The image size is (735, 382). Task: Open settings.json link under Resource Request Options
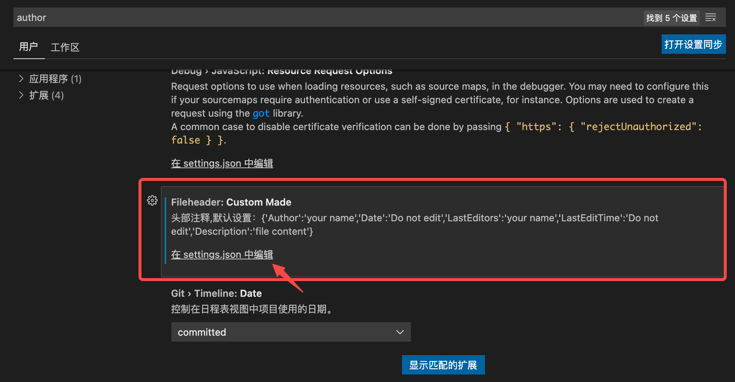pyautogui.click(x=222, y=163)
